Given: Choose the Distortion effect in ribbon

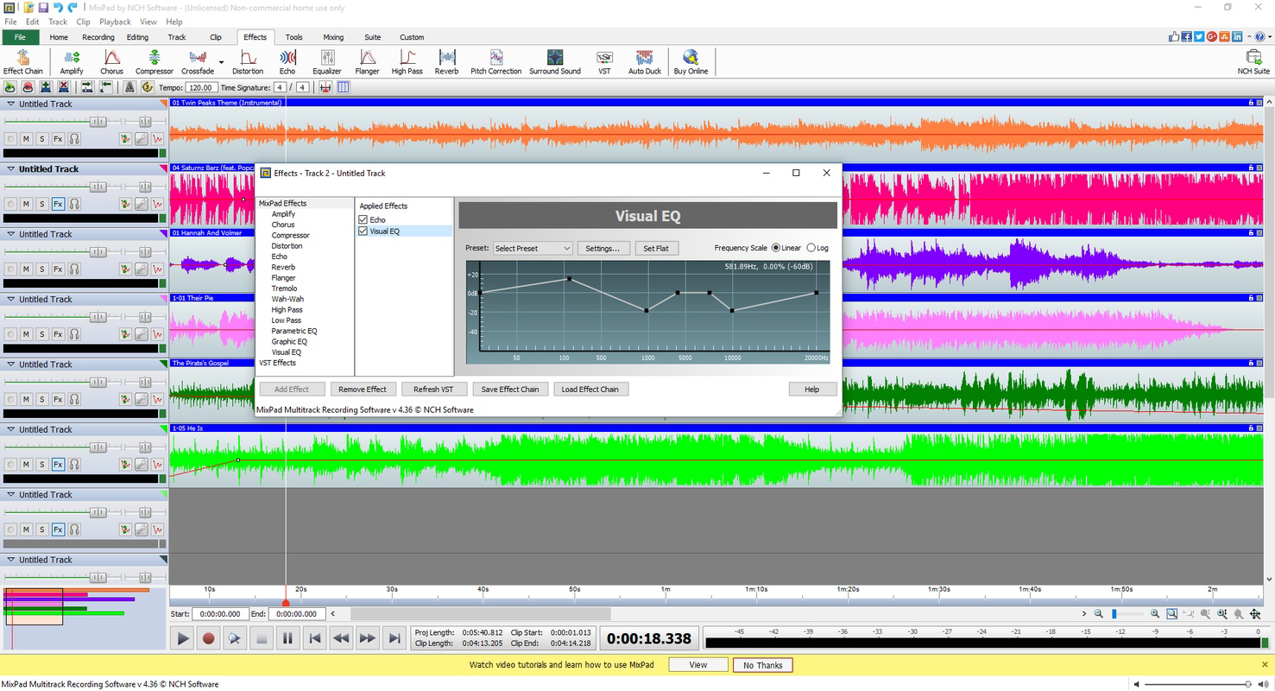Looking at the screenshot, I should coord(247,61).
